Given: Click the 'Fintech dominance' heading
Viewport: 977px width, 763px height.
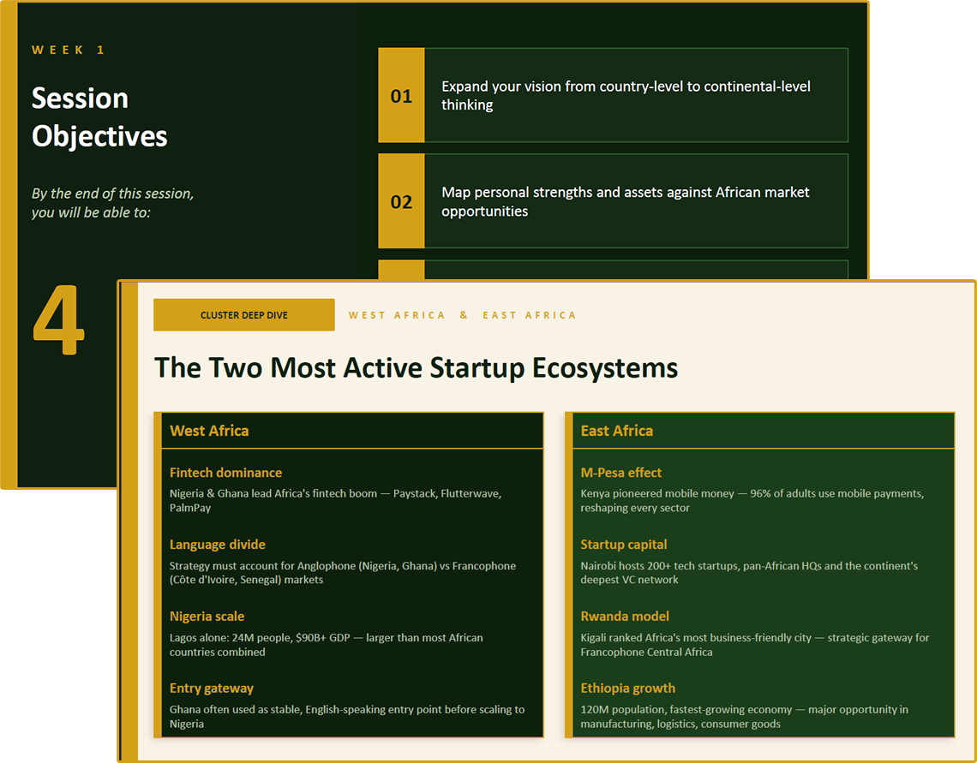Looking at the screenshot, I should [225, 473].
